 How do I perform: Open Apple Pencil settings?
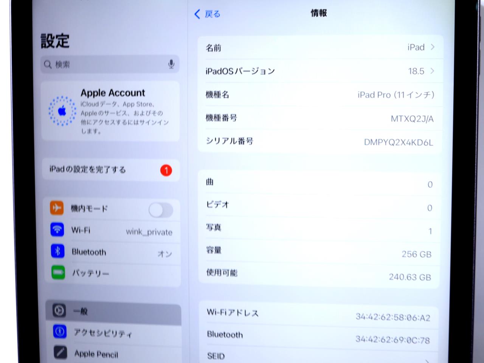click(x=114, y=354)
